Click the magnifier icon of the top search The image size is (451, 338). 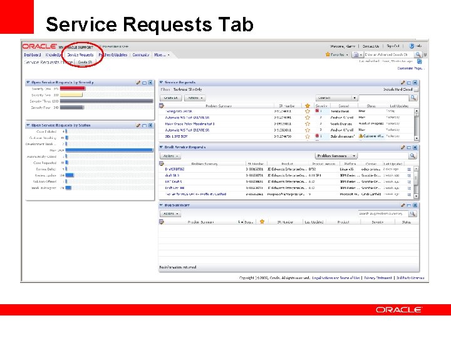(x=418, y=54)
